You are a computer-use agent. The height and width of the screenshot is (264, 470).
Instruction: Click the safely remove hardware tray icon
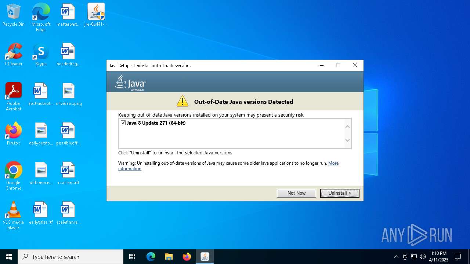pyautogui.click(x=405, y=257)
